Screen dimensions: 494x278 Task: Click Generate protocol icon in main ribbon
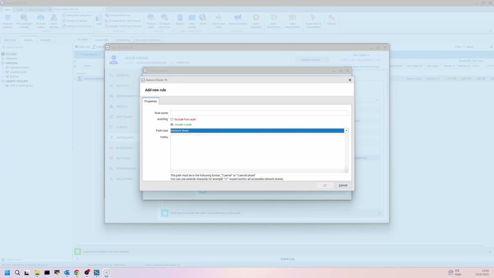coord(8,21)
